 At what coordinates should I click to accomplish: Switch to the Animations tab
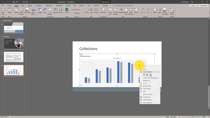point(49,6)
